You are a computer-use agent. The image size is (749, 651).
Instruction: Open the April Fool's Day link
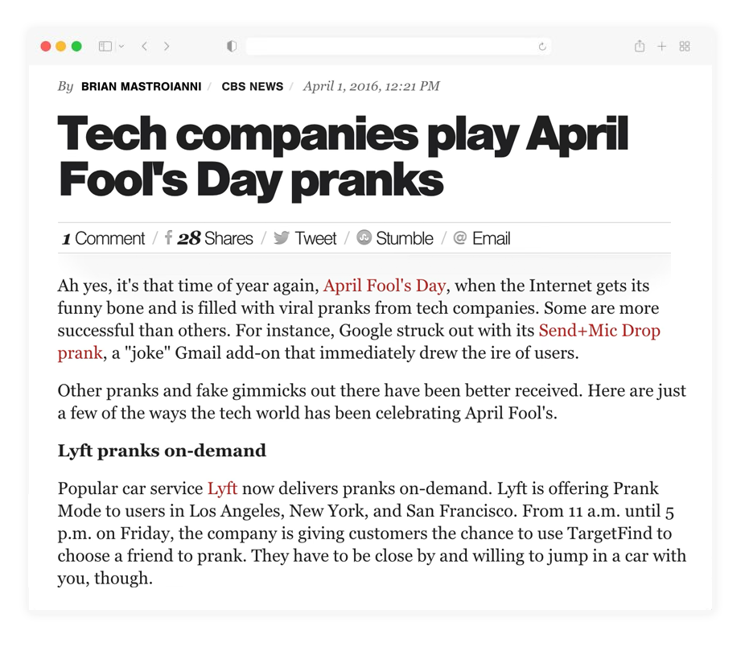(385, 286)
